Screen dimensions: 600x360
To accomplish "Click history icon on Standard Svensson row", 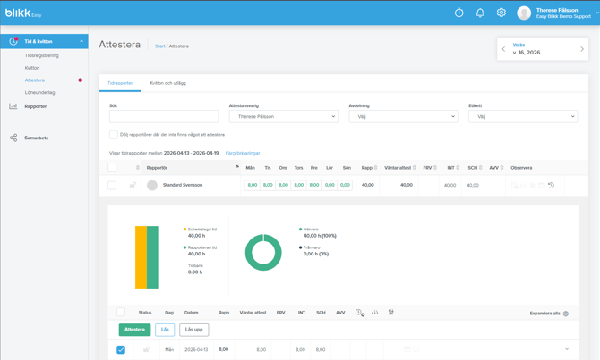I will tap(551, 186).
